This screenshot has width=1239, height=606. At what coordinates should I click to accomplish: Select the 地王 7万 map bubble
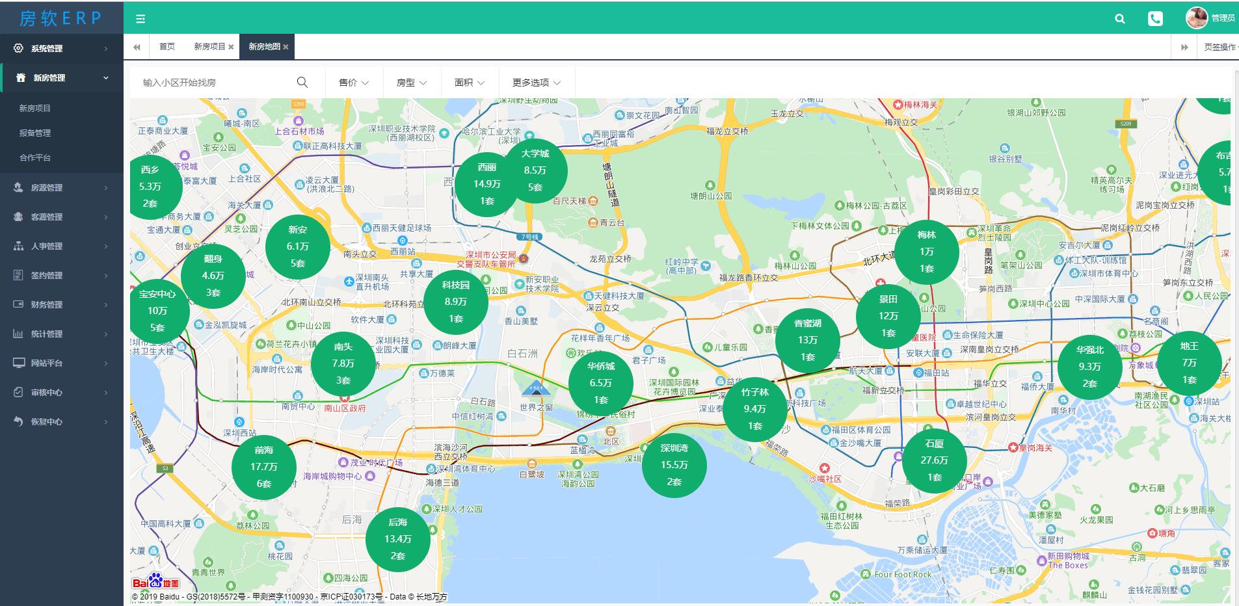click(x=1190, y=363)
